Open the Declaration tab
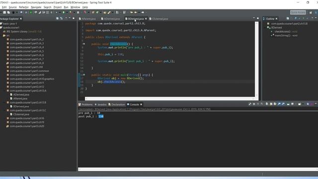Image resolution: width=318 pixels, height=179 pixels. [117, 104]
